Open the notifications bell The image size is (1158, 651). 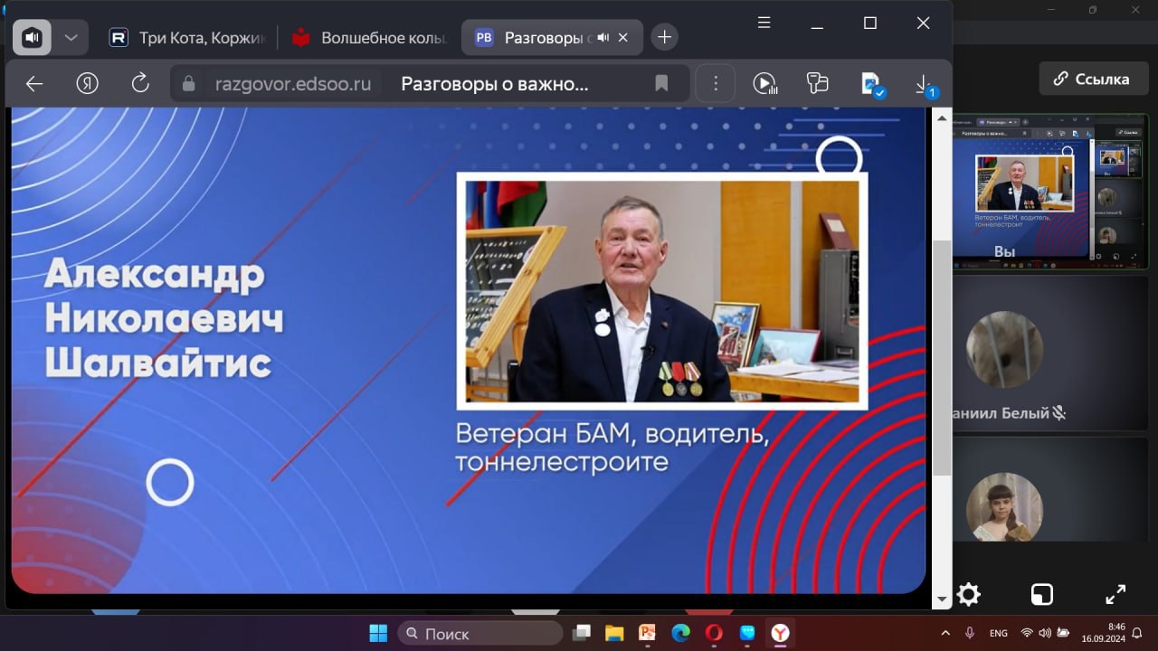tap(1137, 633)
